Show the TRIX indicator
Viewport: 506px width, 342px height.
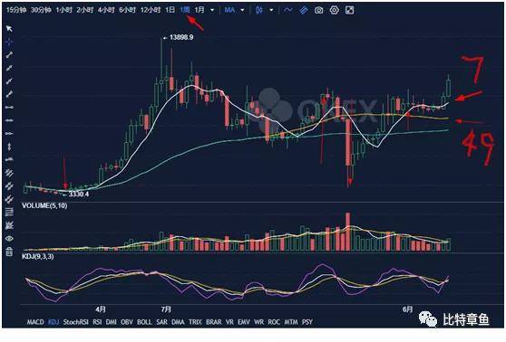[x=195, y=322]
